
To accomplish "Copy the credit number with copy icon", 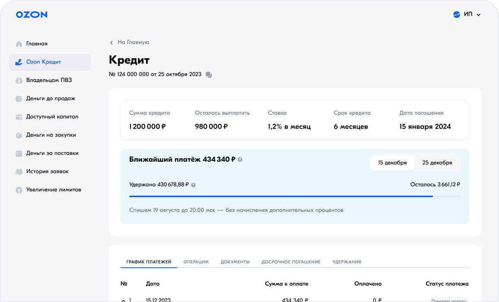I will coord(209,75).
